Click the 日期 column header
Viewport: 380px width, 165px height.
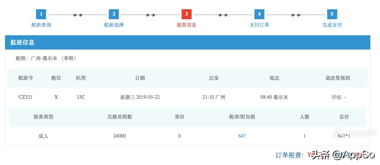point(140,78)
